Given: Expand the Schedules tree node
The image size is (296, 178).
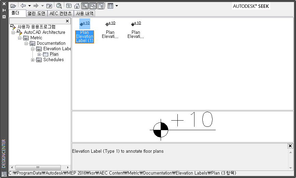Looking at the screenshot, I should 32,60.
